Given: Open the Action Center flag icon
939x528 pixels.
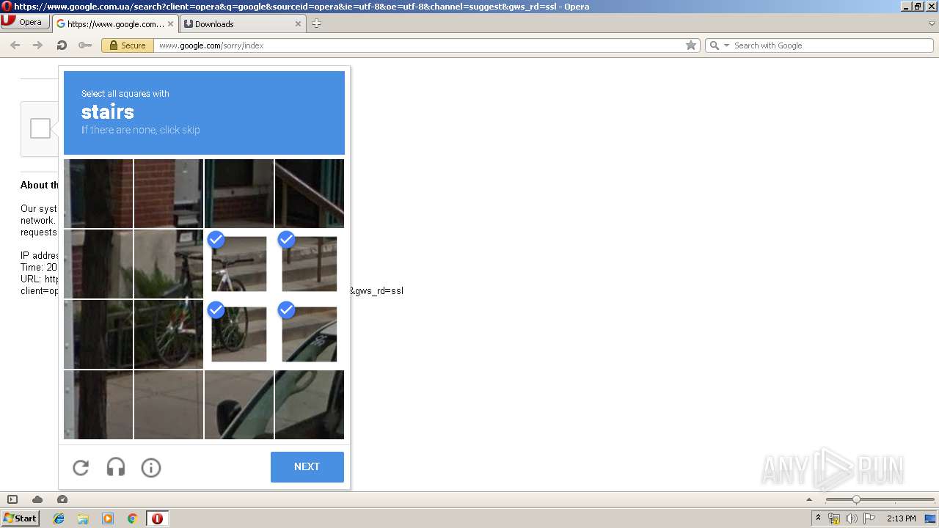Looking at the screenshot, I should [x=869, y=518].
